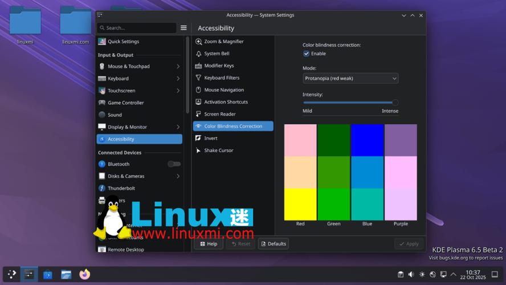Uncheck the Enable color blindness correction checkbox

coord(306,54)
